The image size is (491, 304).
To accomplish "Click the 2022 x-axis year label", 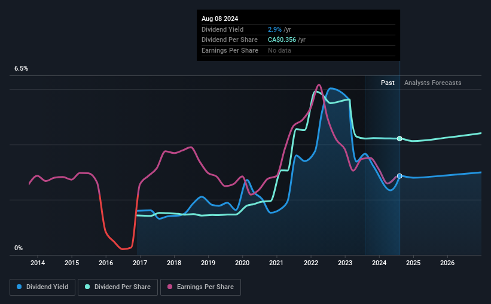I will pyautogui.click(x=311, y=263).
